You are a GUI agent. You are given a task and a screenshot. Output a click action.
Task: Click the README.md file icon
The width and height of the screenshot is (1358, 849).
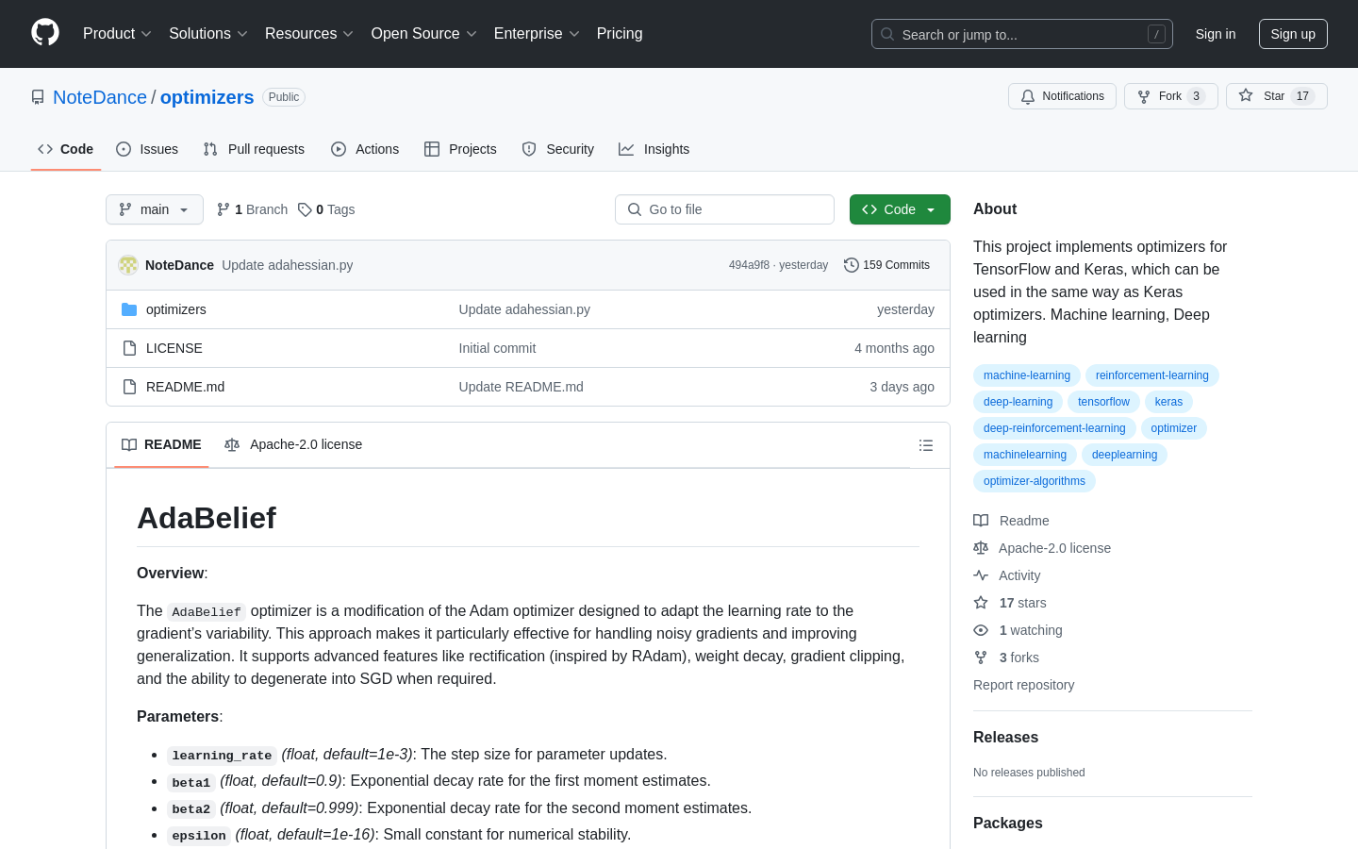click(x=129, y=387)
